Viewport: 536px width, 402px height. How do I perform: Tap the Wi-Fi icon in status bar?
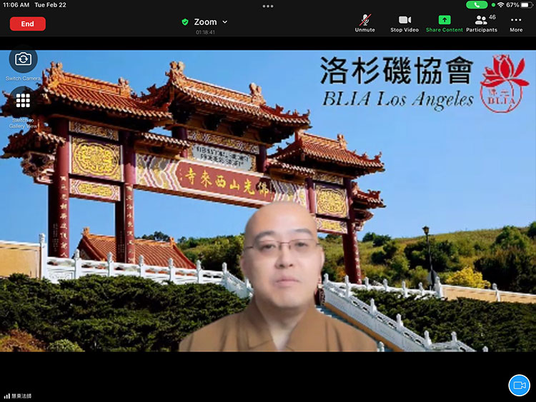501,5
